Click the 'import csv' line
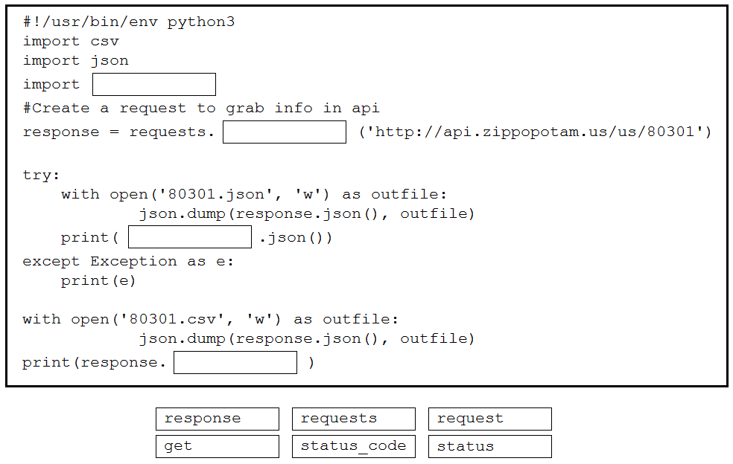This screenshot has width=733, height=464. click(x=71, y=42)
